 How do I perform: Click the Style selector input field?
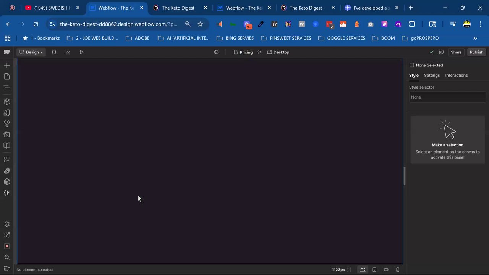tap(447, 97)
